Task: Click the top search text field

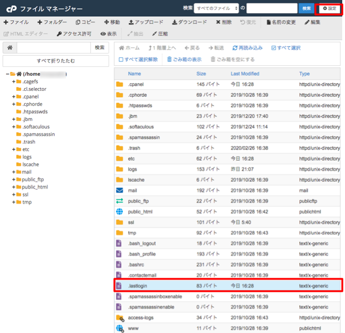Action: point(272,8)
